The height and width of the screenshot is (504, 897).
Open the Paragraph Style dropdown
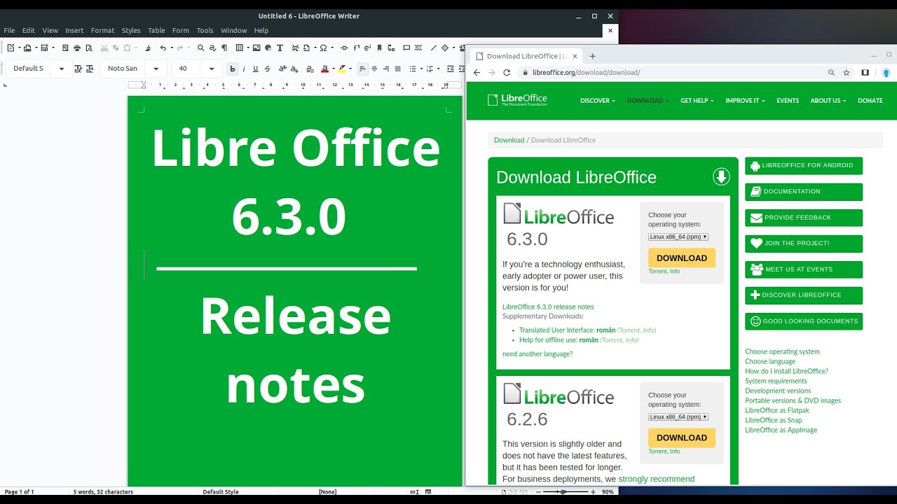tap(62, 69)
